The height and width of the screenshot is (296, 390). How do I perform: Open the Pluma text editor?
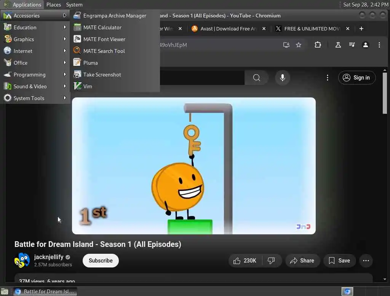pos(115,63)
